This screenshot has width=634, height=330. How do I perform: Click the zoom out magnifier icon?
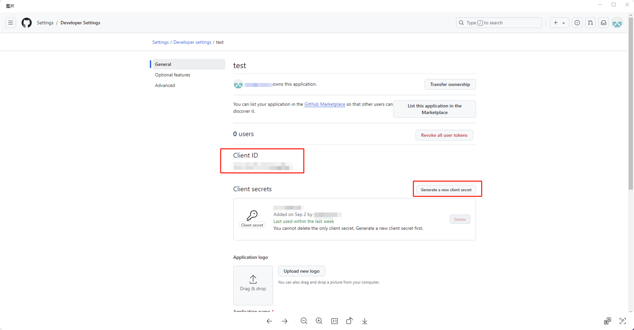pos(304,321)
